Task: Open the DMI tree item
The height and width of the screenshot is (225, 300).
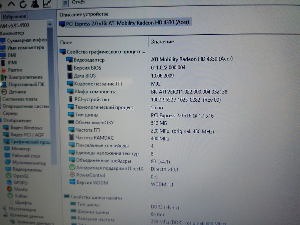Action: pyautogui.click(x=8, y=55)
